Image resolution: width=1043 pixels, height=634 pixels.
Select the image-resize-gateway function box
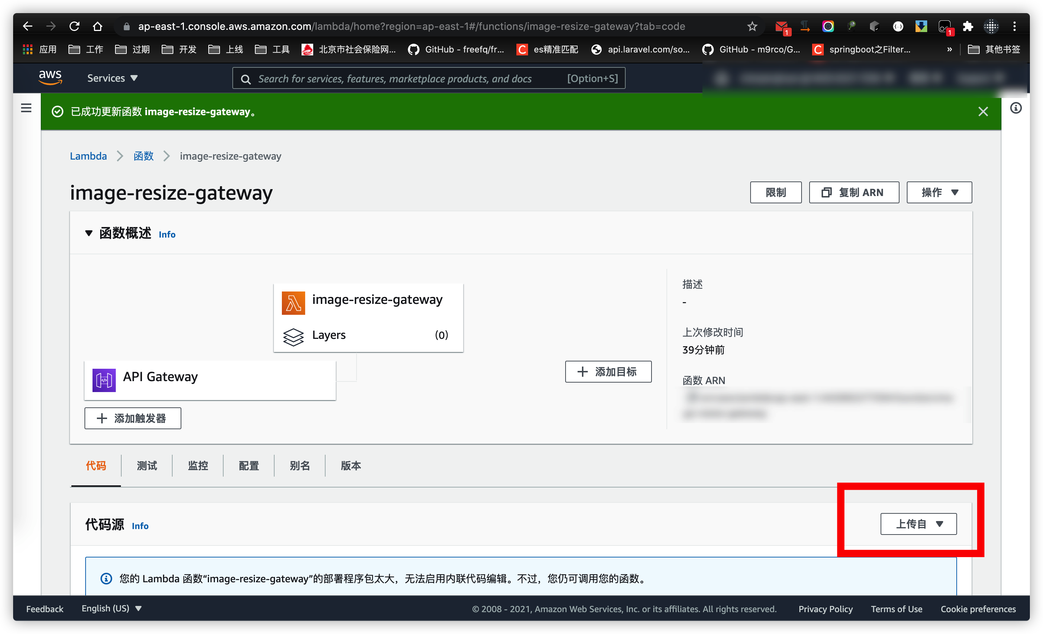(368, 318)
